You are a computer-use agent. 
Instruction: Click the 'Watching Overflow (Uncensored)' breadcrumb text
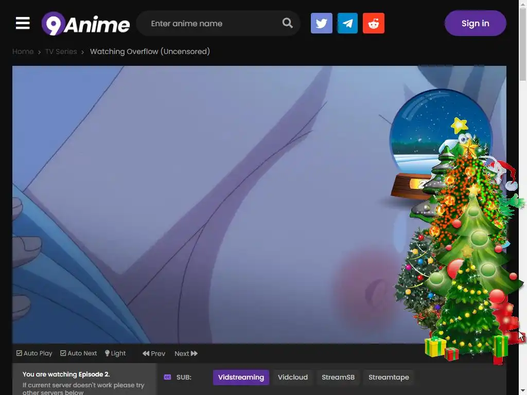(150, 51)
